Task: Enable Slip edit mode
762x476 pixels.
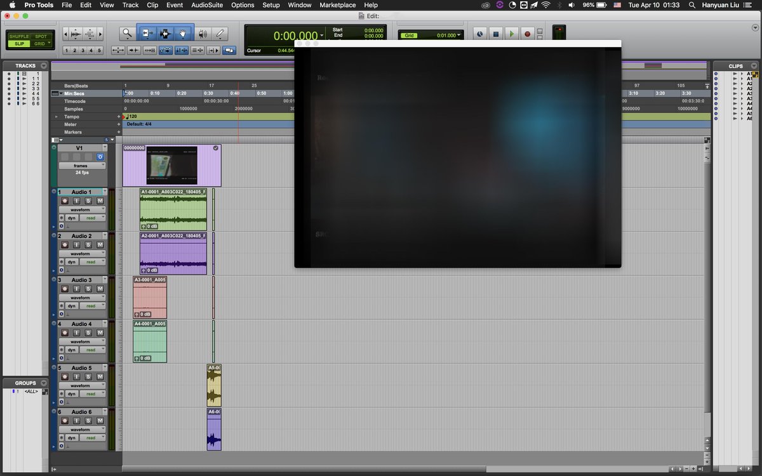Action: pyautogui.click(x=19, y=44)
